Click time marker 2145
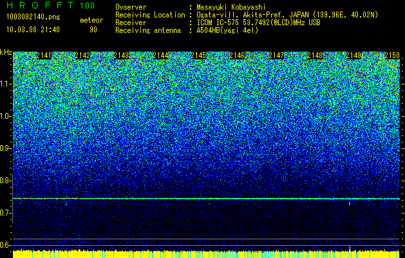Screen dimensions: 405x258 point(198,55)
